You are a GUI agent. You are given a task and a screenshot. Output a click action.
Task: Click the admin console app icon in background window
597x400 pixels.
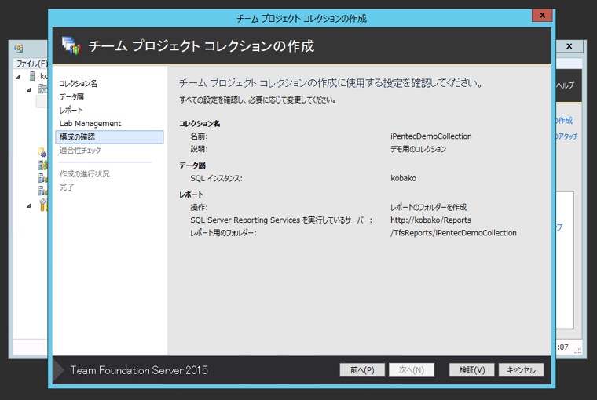point(19,49)
